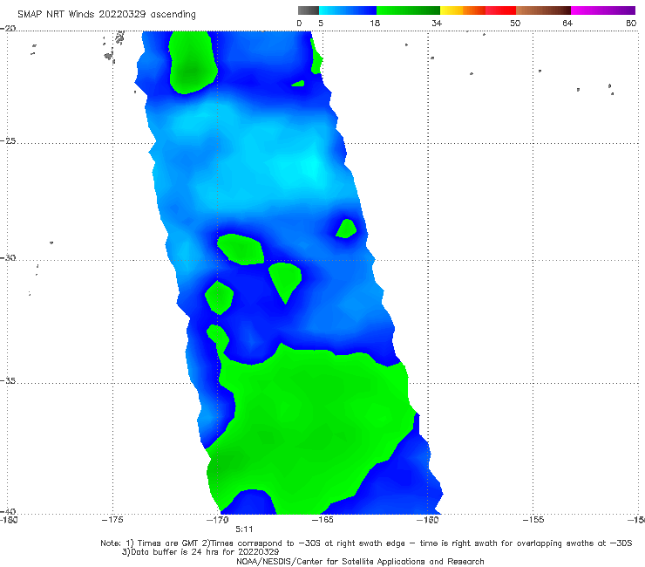Click the longitude label "-175"

coord(112,520)
